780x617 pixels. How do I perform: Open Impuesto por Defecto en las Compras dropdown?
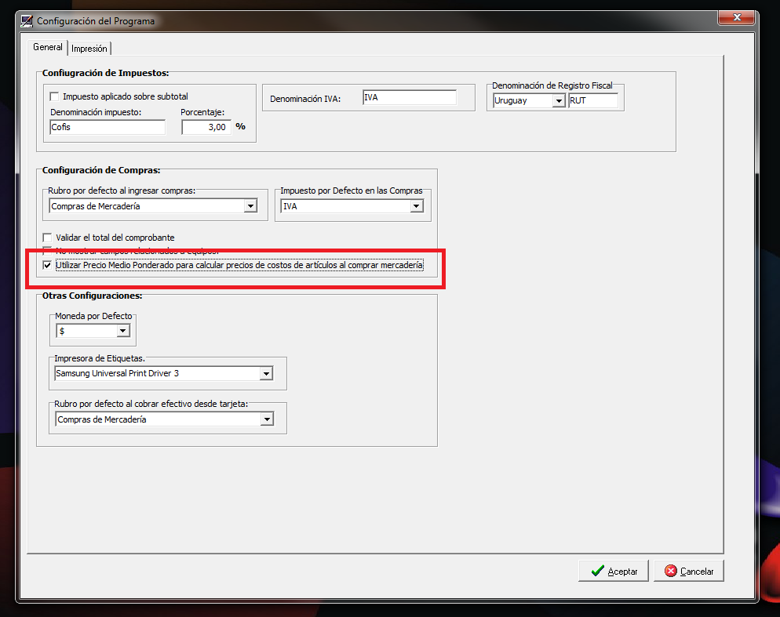tap(416, 206)
